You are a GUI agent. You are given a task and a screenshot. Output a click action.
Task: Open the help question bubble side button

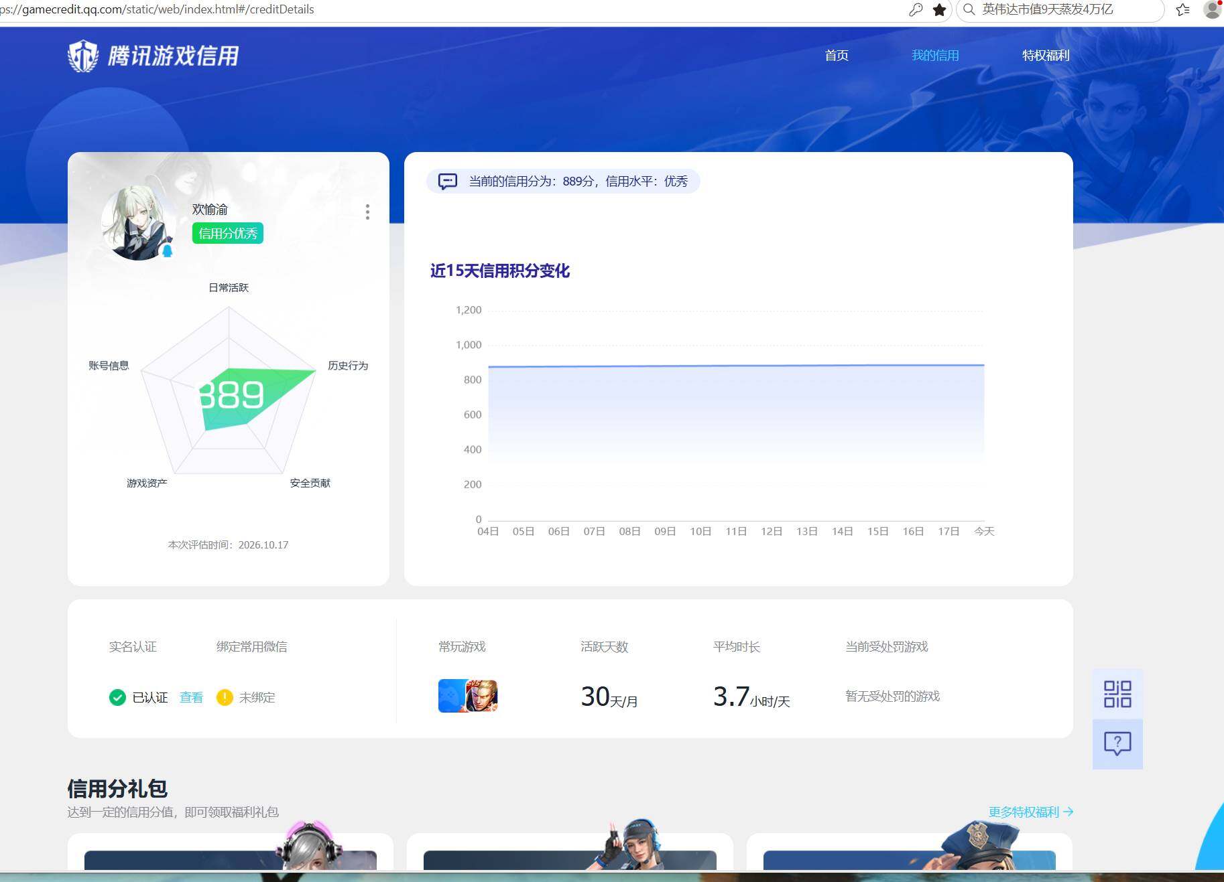point(1117,744)
